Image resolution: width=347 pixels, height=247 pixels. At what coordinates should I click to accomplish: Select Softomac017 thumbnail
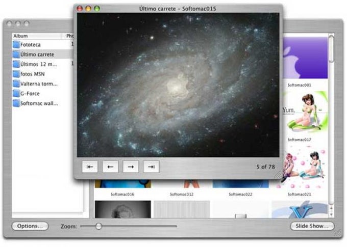pos(305,112)
